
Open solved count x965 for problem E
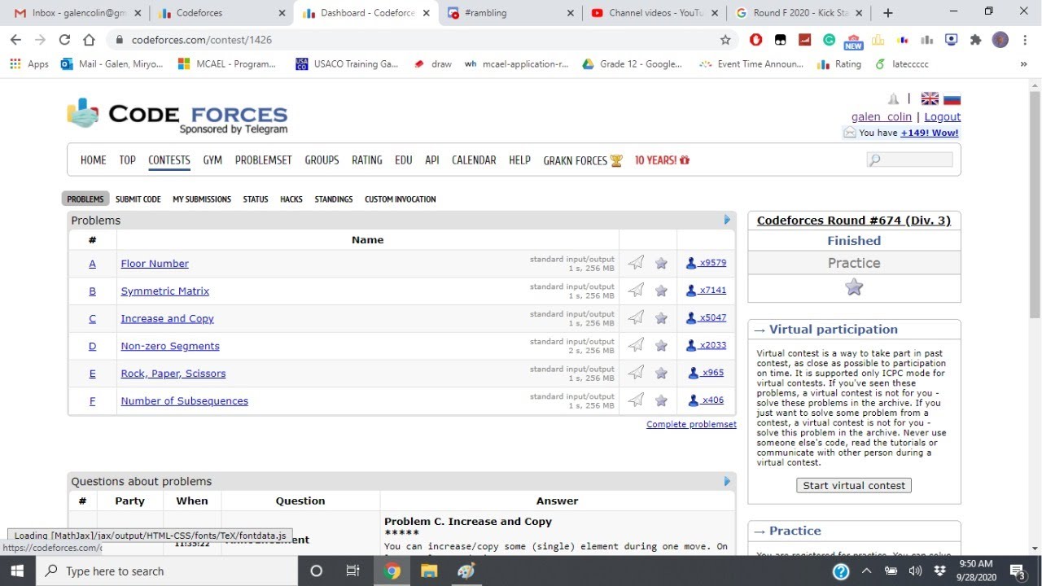point(706,373)
